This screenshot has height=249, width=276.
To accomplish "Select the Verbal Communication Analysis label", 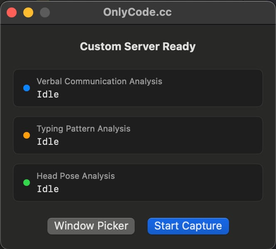I will click(x=99, y=81).
